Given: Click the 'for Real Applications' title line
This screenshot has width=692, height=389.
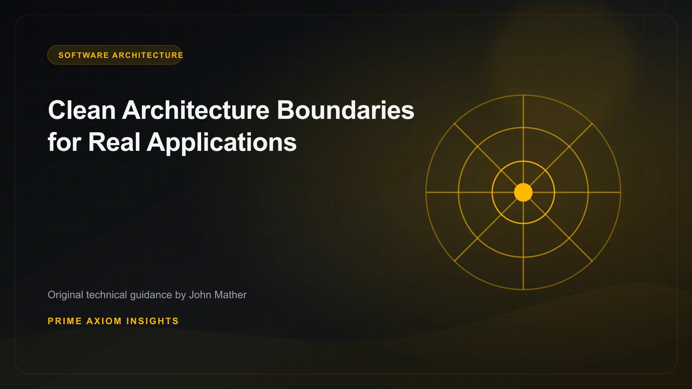Looking at the screenshot, I should pos(172,142).
